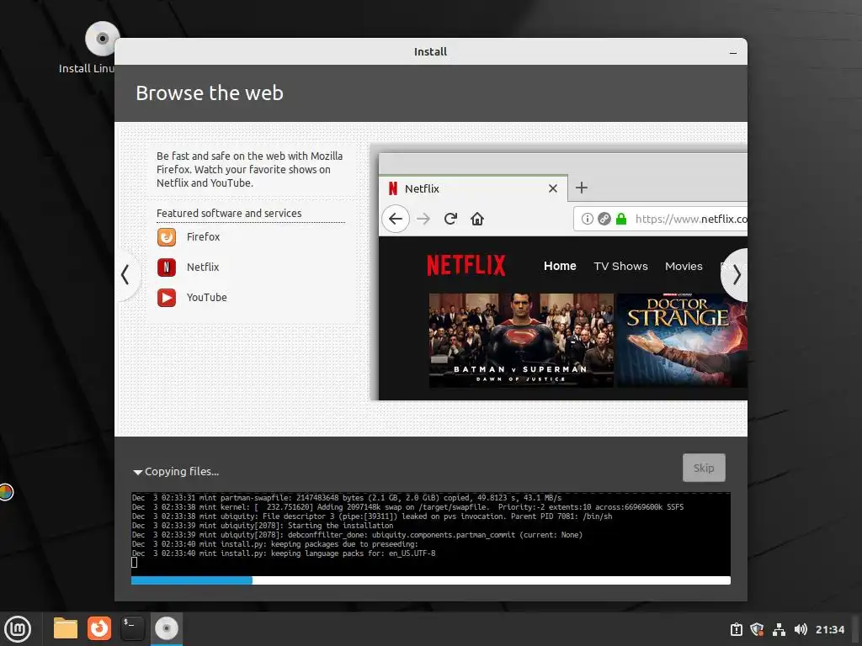Launch the Files manager from the panel
Screen dimensions: 862x646
[66, 628]
